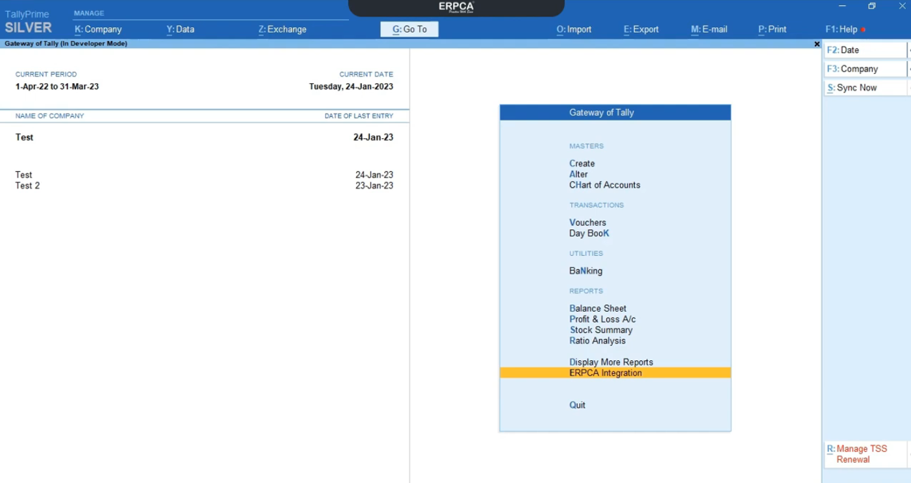Select ERPCA Integration menu item
Viewport: 911px width, 483px height.
(615, 373)
